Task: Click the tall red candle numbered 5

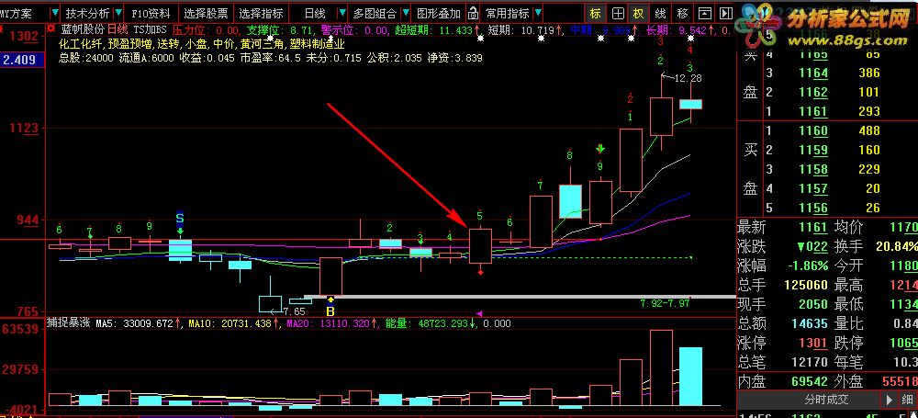Action: (x=480, y=245)
